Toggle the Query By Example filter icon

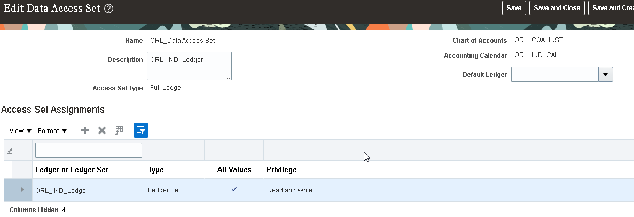point(141,130)
